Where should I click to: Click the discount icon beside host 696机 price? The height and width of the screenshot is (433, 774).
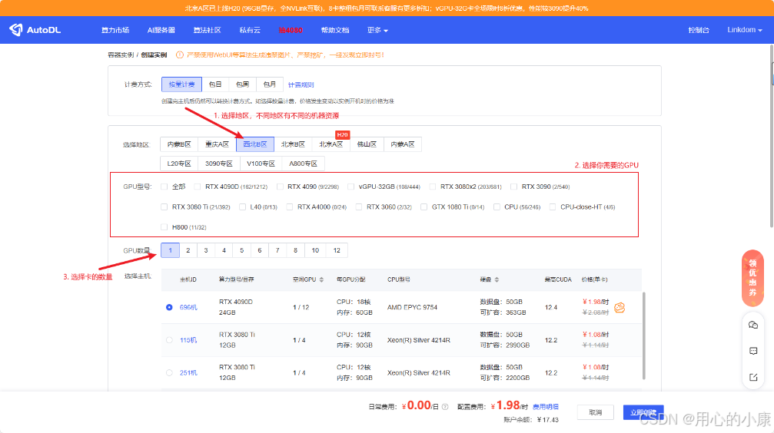(620, 308)
